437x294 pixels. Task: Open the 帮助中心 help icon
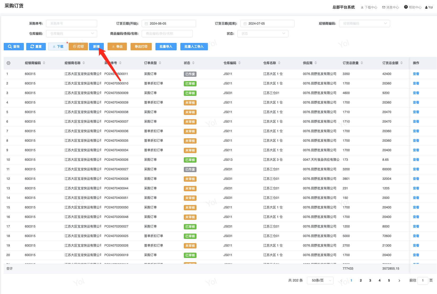406,7
